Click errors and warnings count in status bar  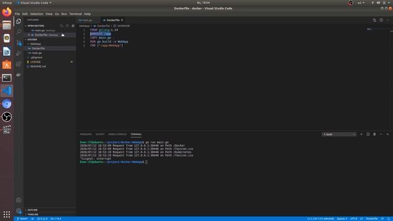(x=42, y=219)
